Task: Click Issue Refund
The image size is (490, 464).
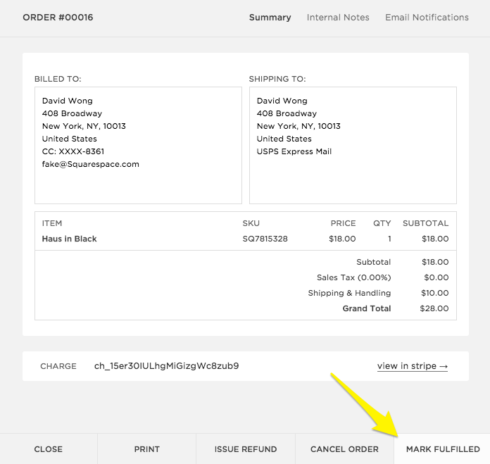Action: (x=246, y=449)
